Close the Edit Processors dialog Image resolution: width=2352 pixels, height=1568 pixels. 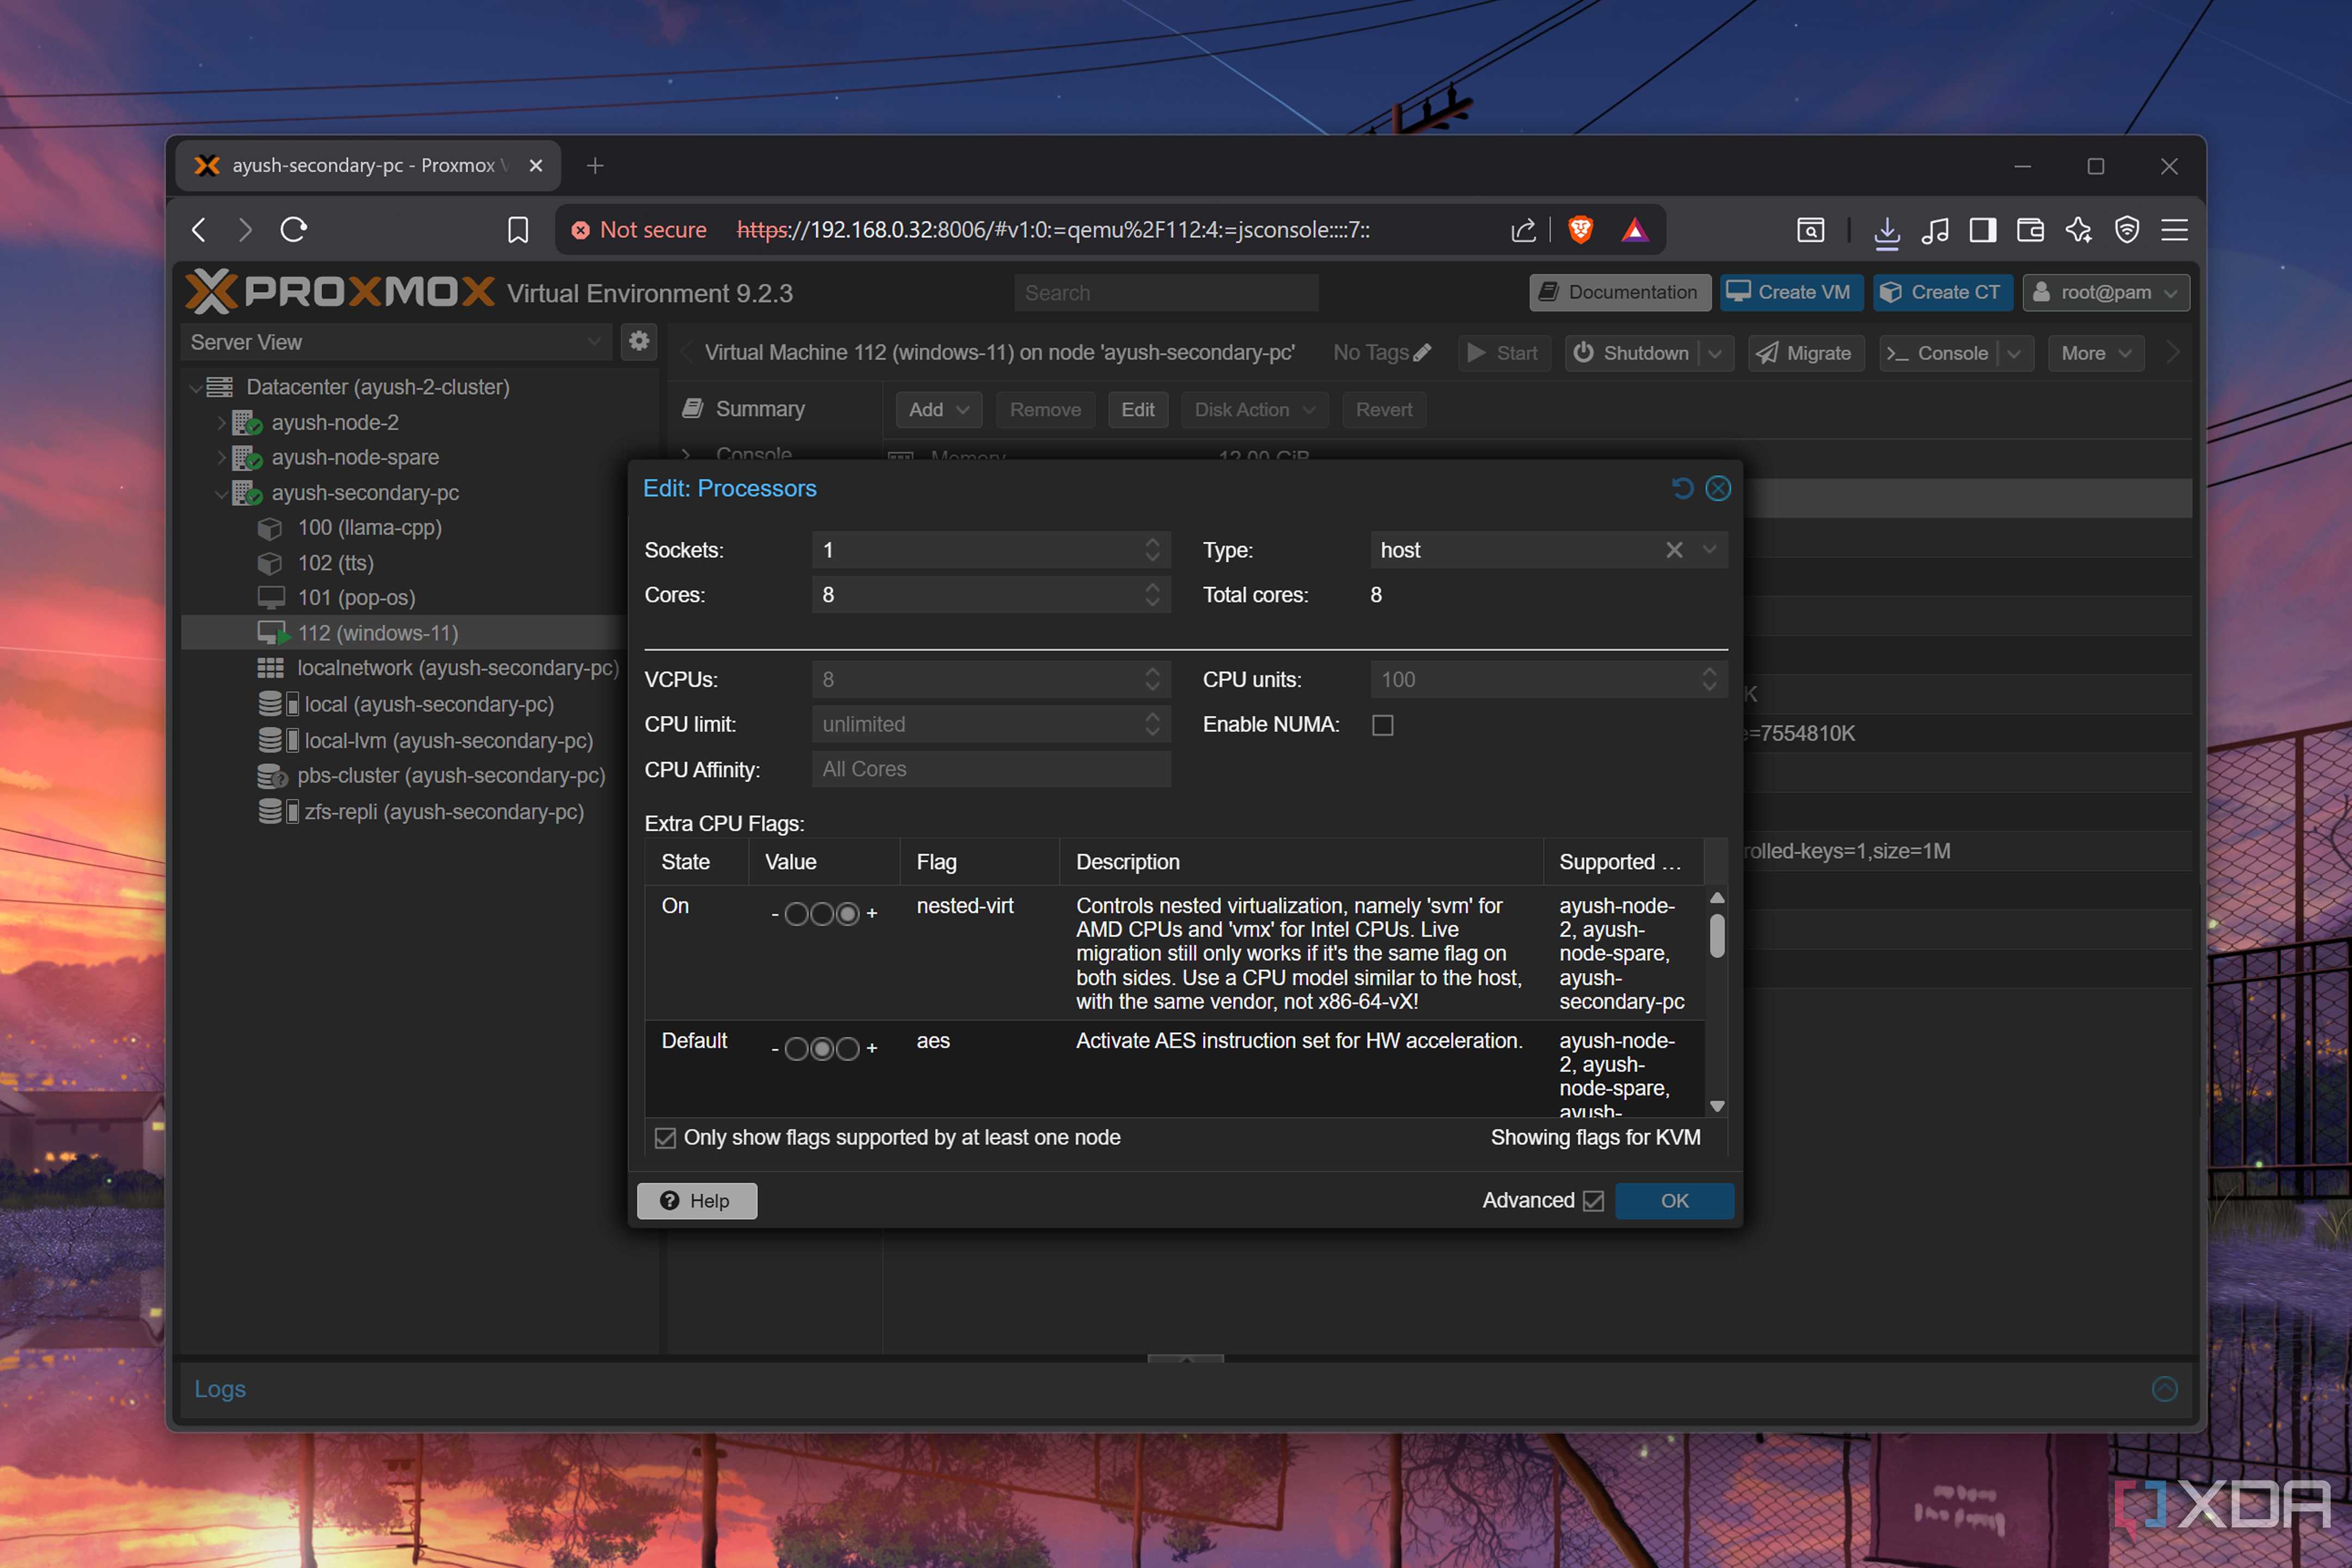[x=1718, y=488]
